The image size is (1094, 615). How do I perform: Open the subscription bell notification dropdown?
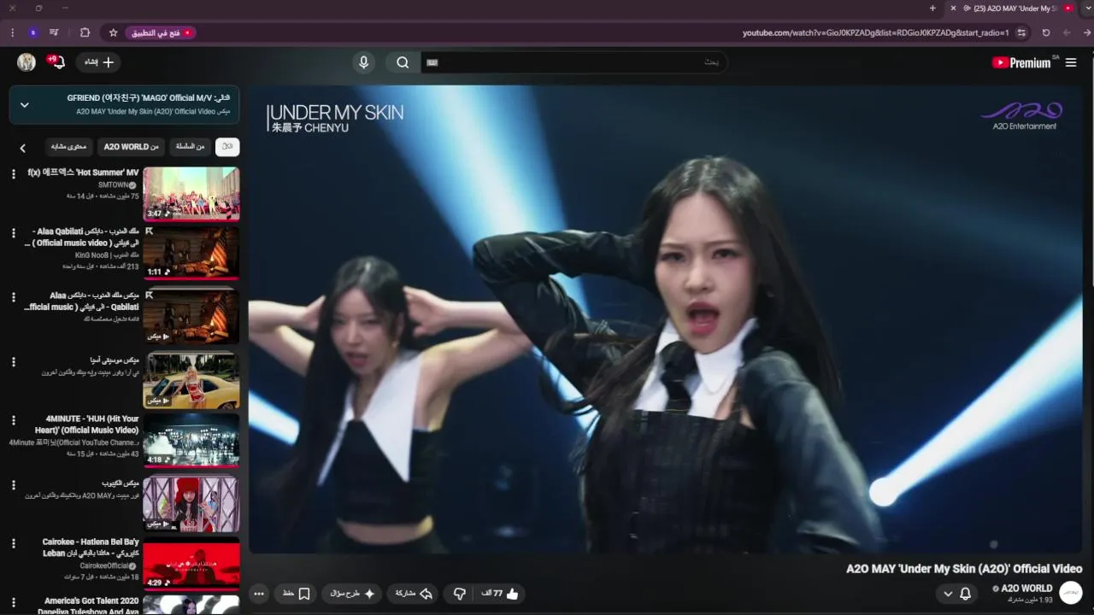[956, 594]
